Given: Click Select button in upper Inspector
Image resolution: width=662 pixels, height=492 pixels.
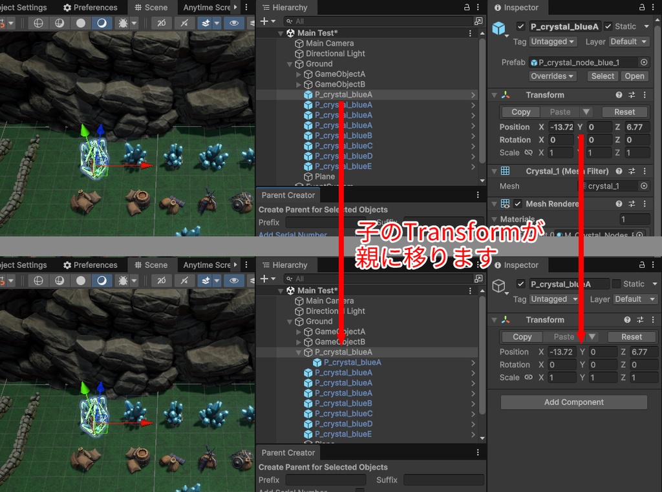Looking at the screenshot, I should (x=603, y=76).
